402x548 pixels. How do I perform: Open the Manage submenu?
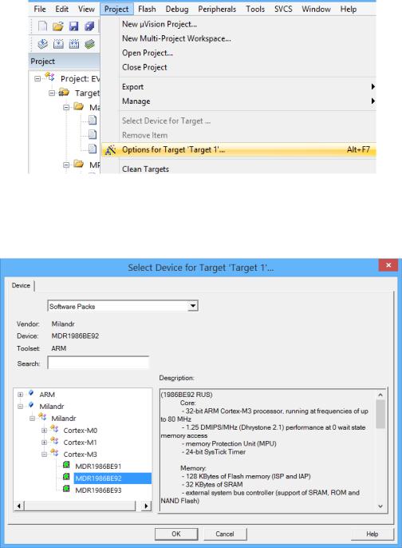tap(238, 101)
